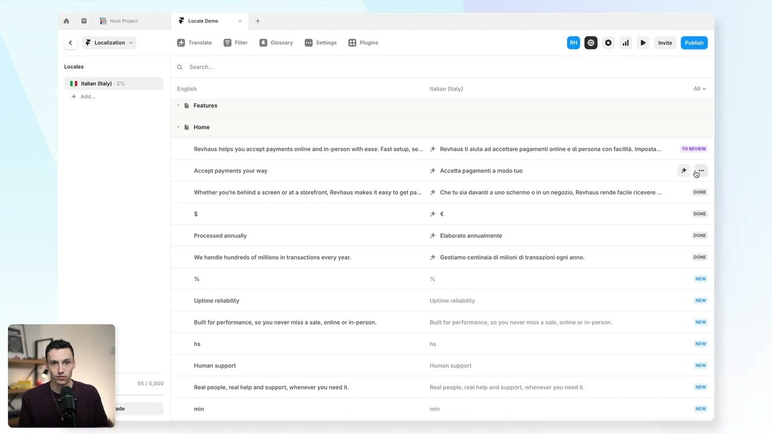Click AI translate icon on 'Accetta pagamenti' row
Image resolution: width=772 pixels, height=434 pixels.
683,171
